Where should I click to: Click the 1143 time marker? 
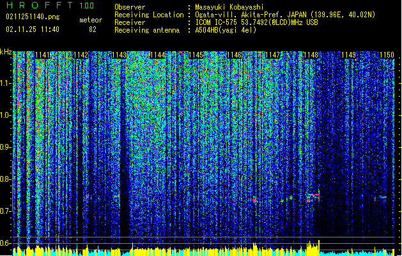119,55
